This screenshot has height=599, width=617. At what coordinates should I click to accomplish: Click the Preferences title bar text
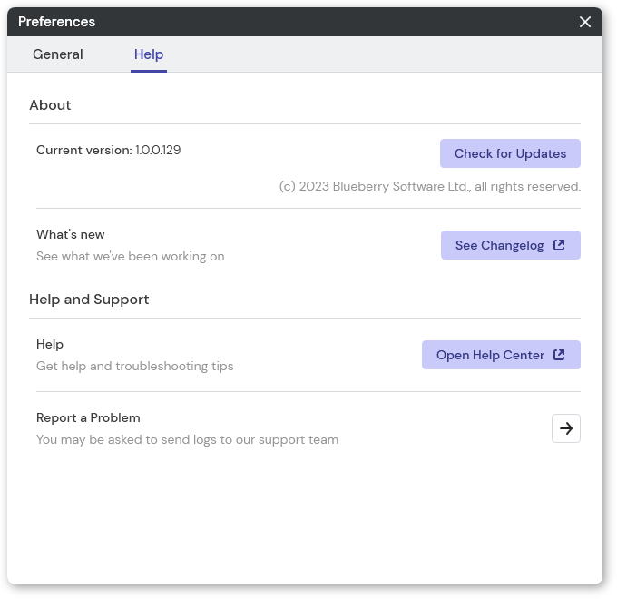pyautogui.click(x=56, y=22)
